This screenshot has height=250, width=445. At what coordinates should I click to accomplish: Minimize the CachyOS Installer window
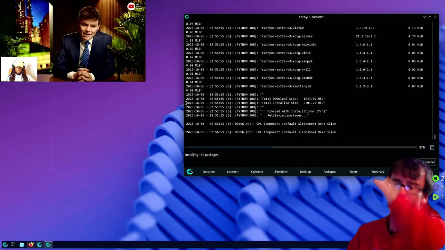(424, 17)
